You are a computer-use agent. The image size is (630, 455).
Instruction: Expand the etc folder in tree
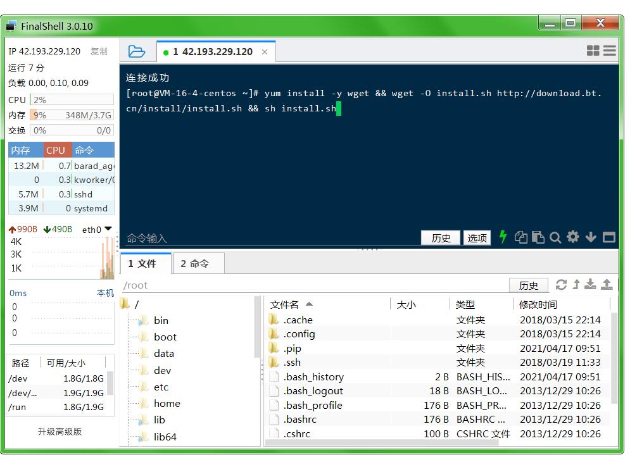click(161, 387)
